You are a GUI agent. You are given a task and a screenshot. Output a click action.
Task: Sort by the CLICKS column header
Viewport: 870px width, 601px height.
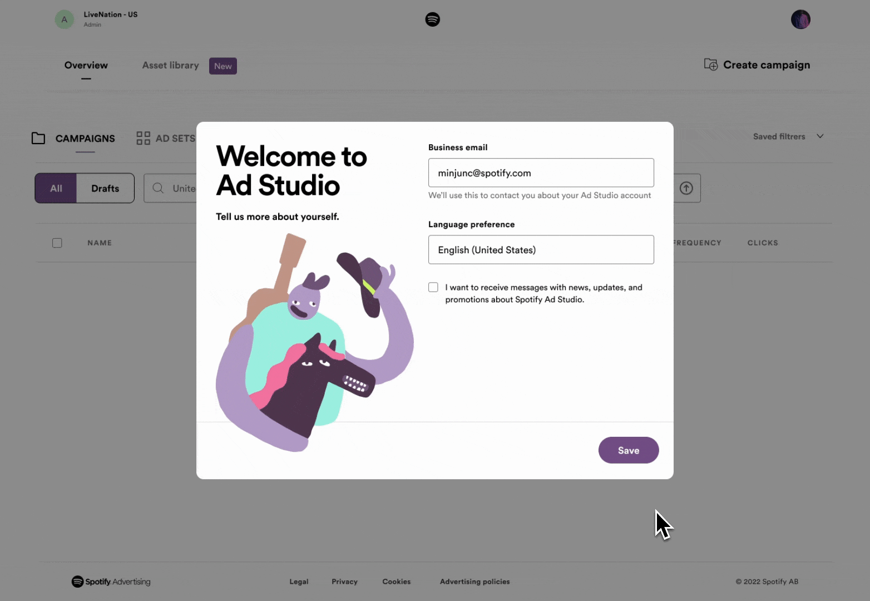pos(763,243)
